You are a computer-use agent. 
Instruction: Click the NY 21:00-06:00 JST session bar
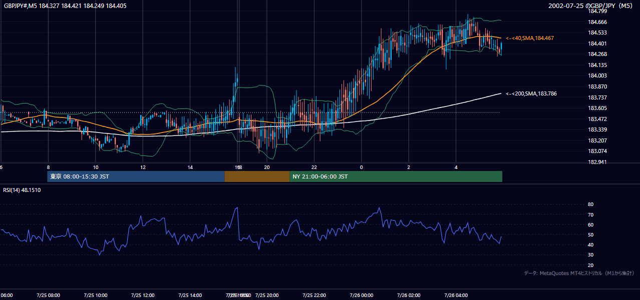(x=396, y=176)
